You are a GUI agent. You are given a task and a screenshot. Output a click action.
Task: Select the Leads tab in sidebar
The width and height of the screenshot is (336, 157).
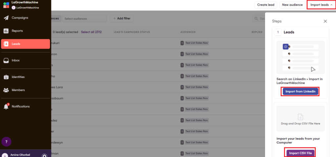pos(25,44)
